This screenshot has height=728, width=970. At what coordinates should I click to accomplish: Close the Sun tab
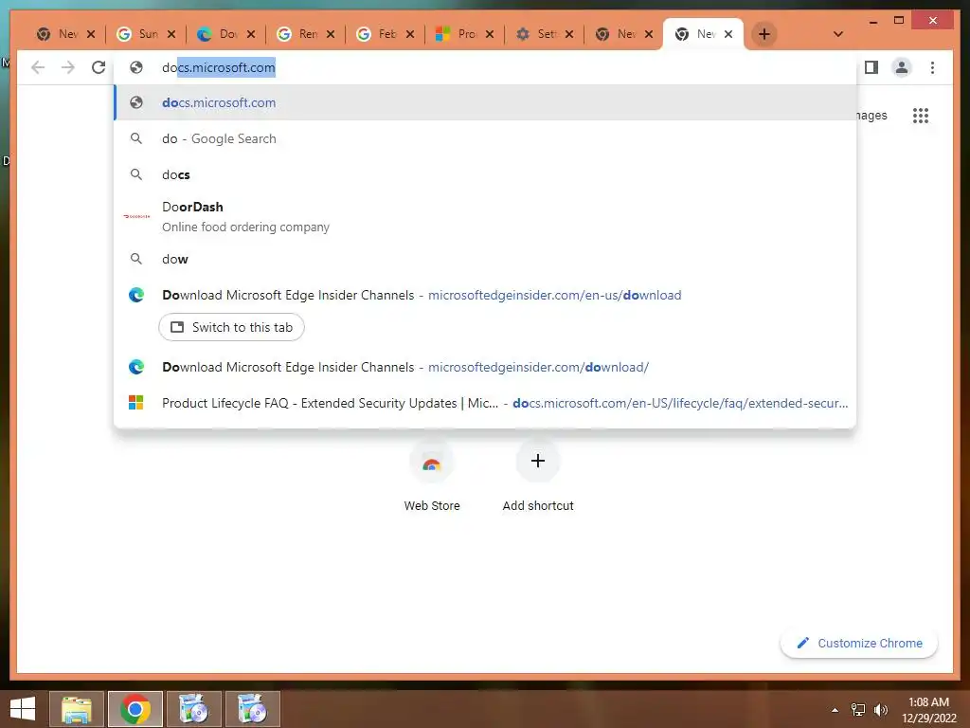(x=171, y=34)
